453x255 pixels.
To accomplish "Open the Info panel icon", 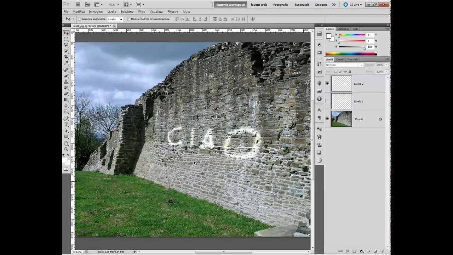I will (319, 99).
